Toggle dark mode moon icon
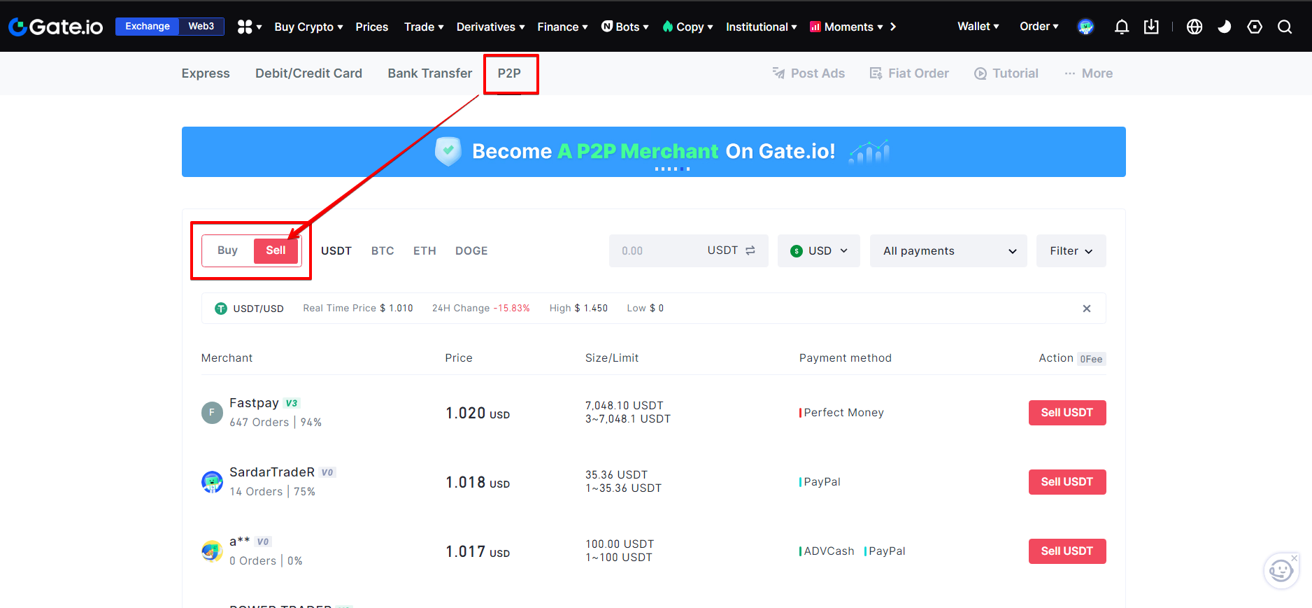 coord(1225,27)
